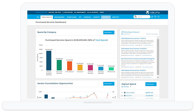Screen dimensions: 195x112
Task: Open Highest Spend View Details dropdown arrow
Action: click(x=155, y=84)
